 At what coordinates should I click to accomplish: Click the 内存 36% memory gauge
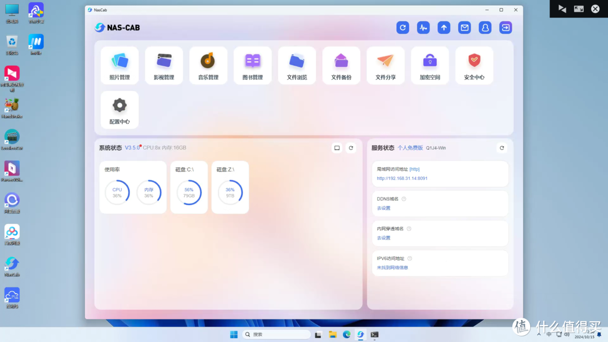point(149,192)
